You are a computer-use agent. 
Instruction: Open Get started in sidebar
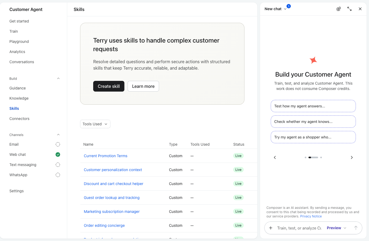tap(19, 21)
